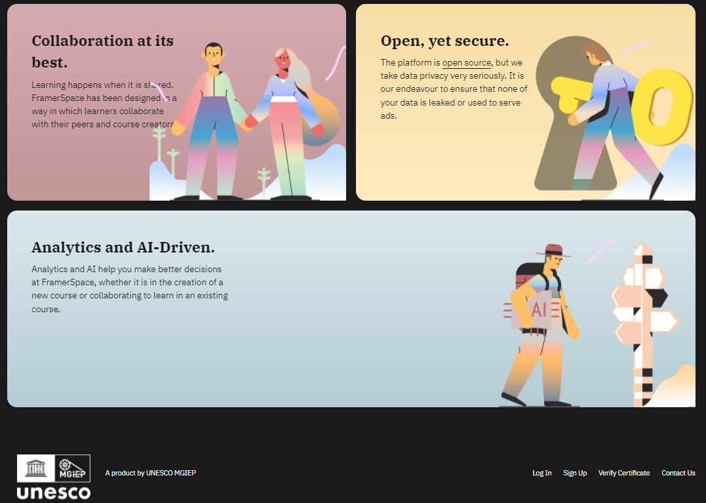Screen dimensions: 706x503
Task: Click the Analytics card description paragraph
Action: [129, 289]
